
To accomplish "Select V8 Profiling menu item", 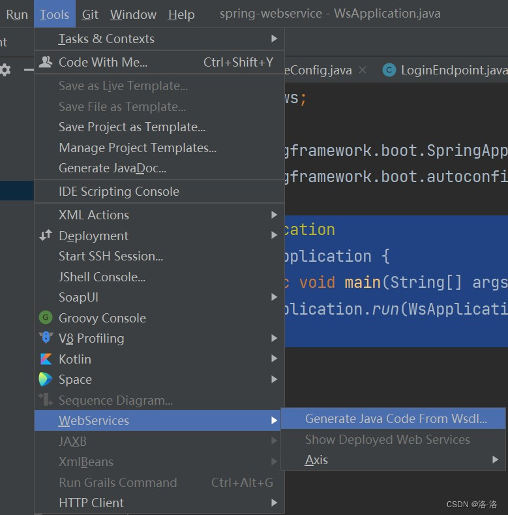I will (x=159, y=338).
